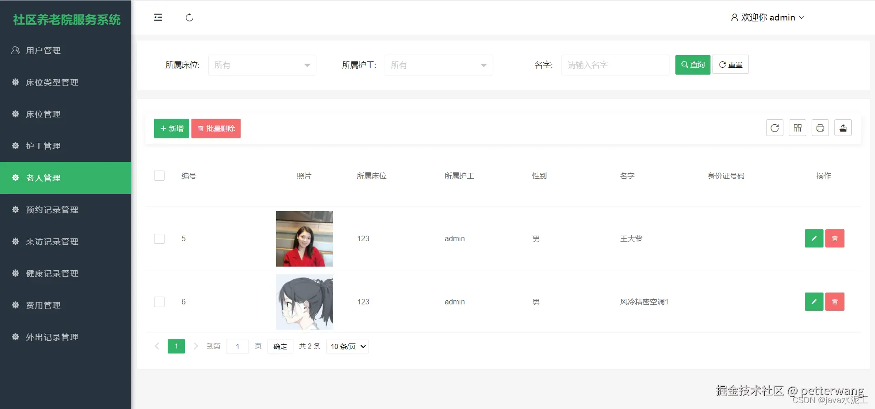Viewport: 875px width, 409px height.
Task: Open 费用管理 in the sidebar
Action: click(66, 305)
